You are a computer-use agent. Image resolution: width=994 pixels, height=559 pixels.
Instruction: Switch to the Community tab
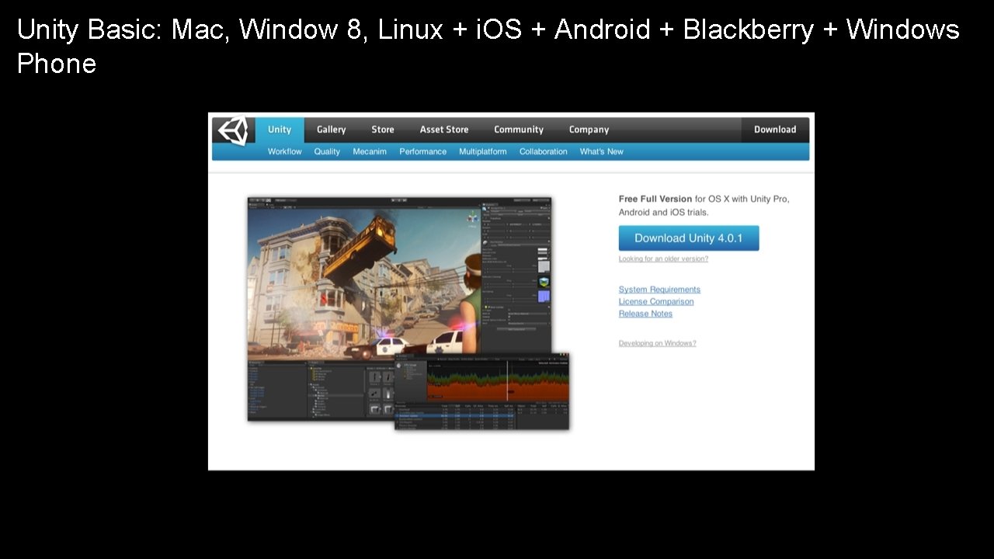pos(519,130)
